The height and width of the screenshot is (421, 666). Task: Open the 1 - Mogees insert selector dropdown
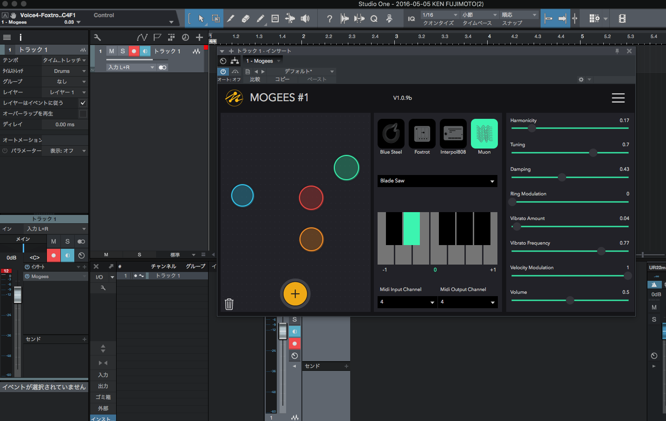tap(263, 61)
